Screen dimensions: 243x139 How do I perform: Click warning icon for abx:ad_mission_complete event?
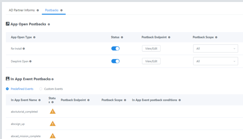53,136
